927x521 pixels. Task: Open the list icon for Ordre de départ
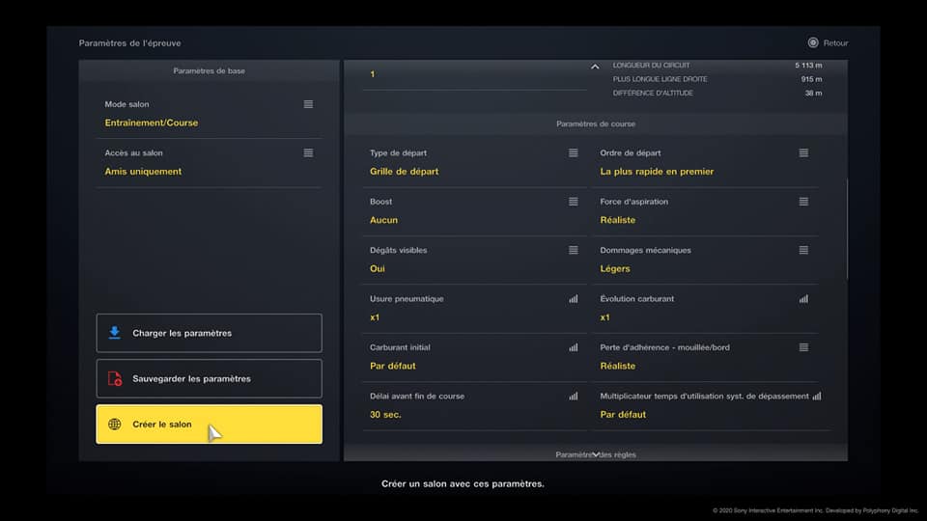click(x=803, y=153)
